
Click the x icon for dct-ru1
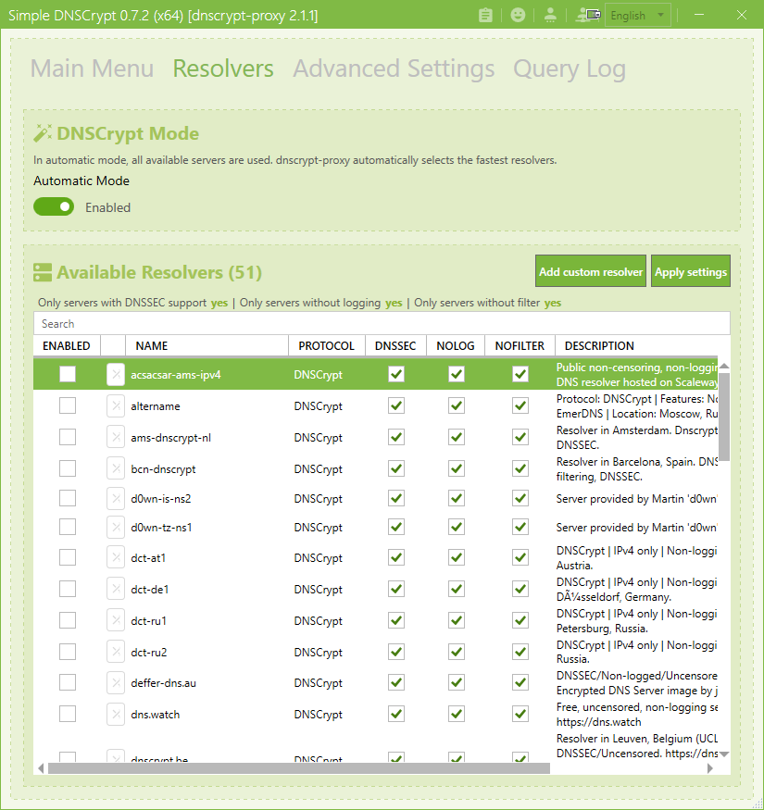(116, 620)
